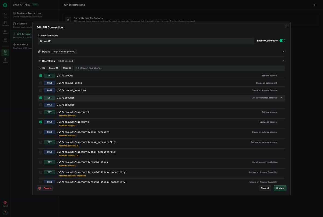Check the POST /v1/accounts/{account}/bank_accounts checkbox
This screenshot has height=217, width=323.
coord(41,132)
